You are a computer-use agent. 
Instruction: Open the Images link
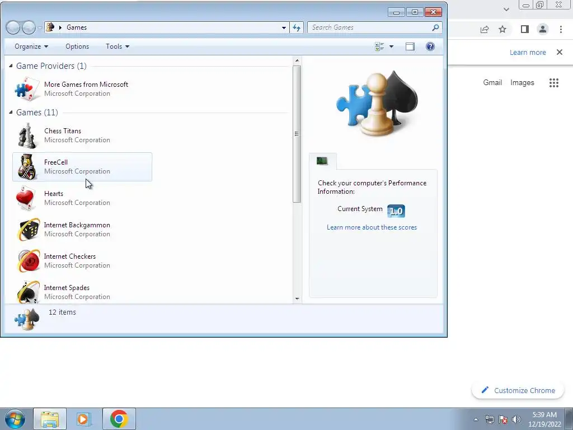point(522,83)
